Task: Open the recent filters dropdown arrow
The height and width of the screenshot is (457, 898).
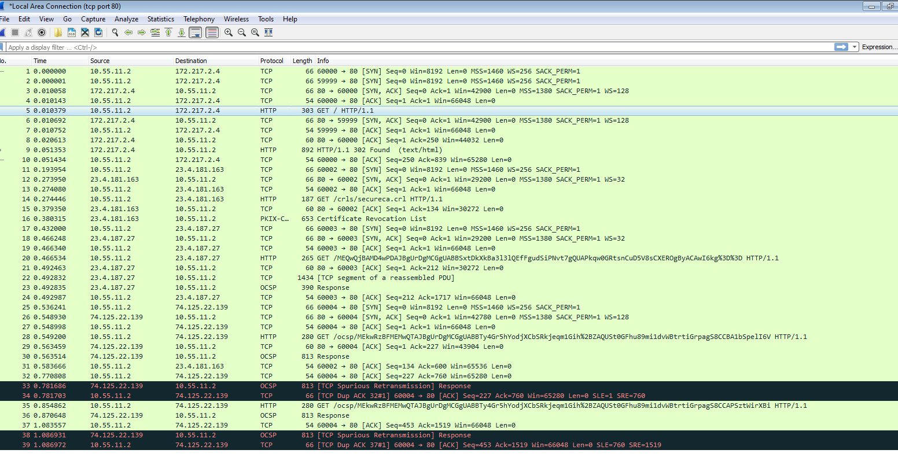Action: click(x=855, y=47)
